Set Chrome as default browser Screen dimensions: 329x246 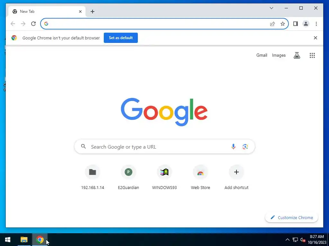click(121, 38)
